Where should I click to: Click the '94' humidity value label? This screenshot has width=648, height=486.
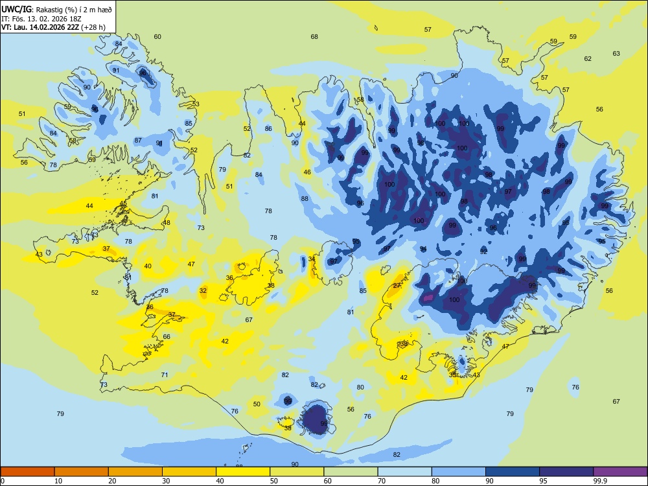click(x=423, y=249)
